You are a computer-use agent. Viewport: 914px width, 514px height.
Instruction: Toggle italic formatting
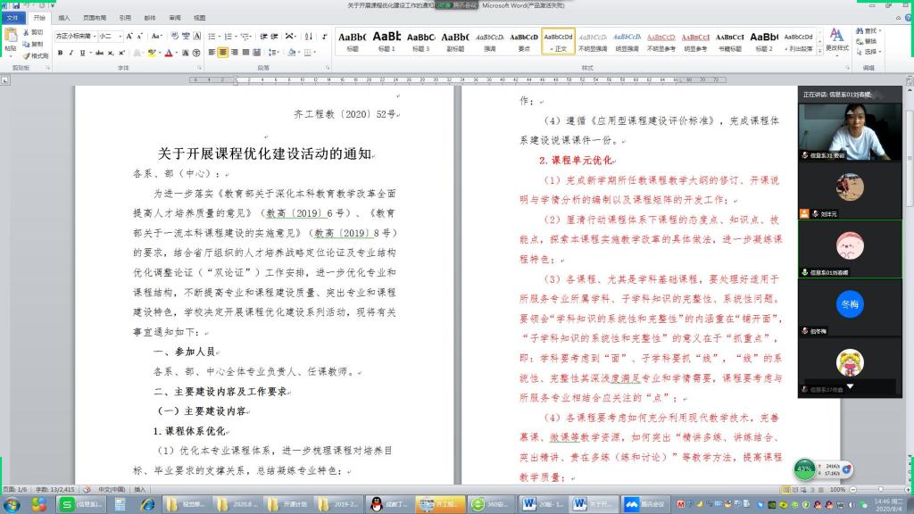point(71,53)
